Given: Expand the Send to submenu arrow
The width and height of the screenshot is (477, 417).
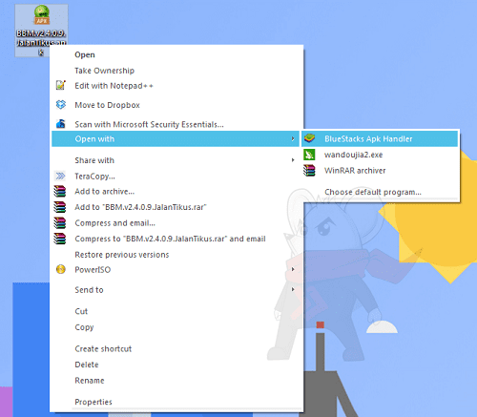Looking at the screenshot, I should click(293, 289).
